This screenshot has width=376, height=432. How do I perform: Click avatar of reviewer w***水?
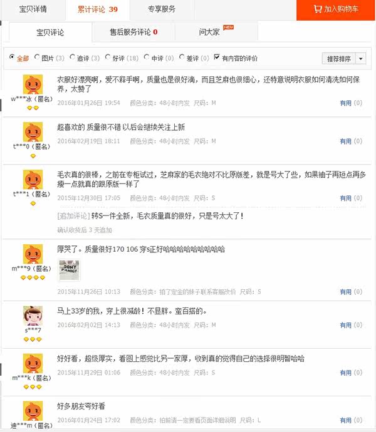(33, 85)
